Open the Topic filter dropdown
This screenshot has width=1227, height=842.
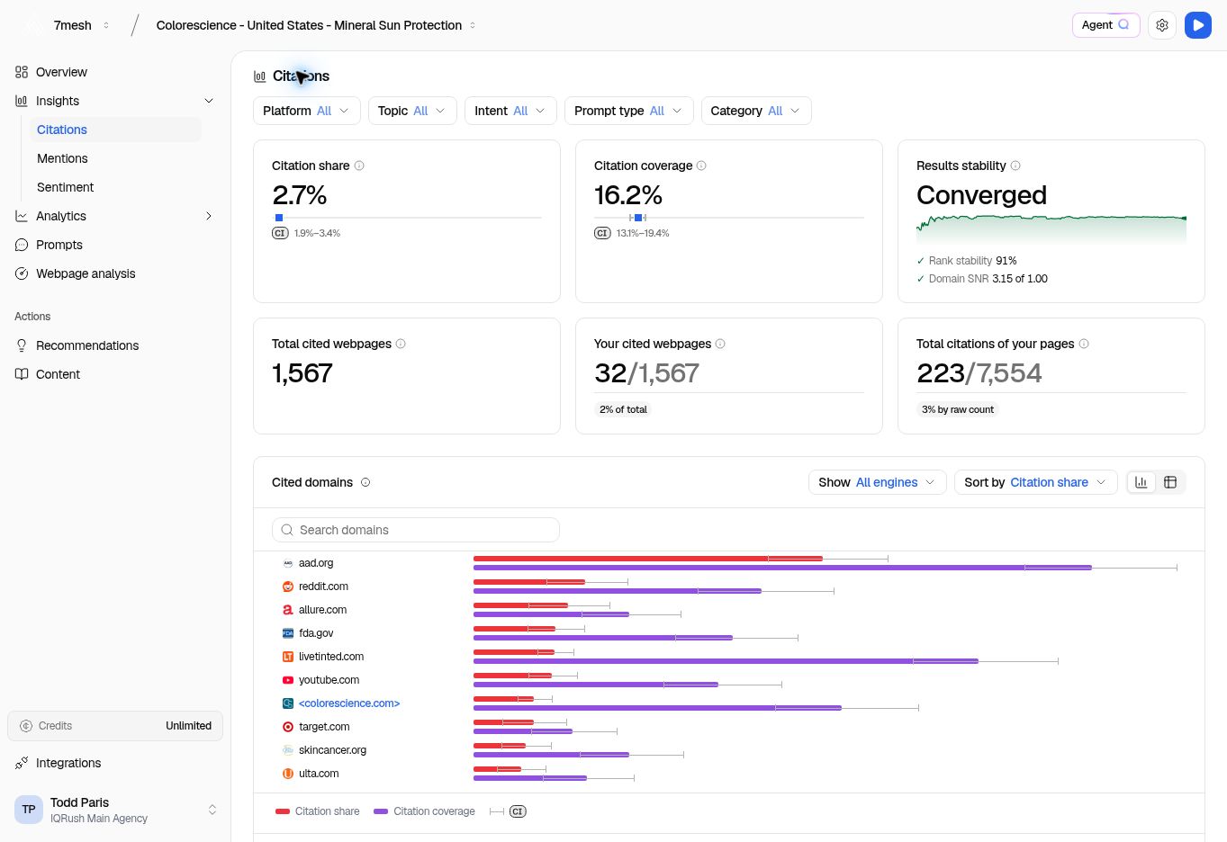(x=412, y=111)
